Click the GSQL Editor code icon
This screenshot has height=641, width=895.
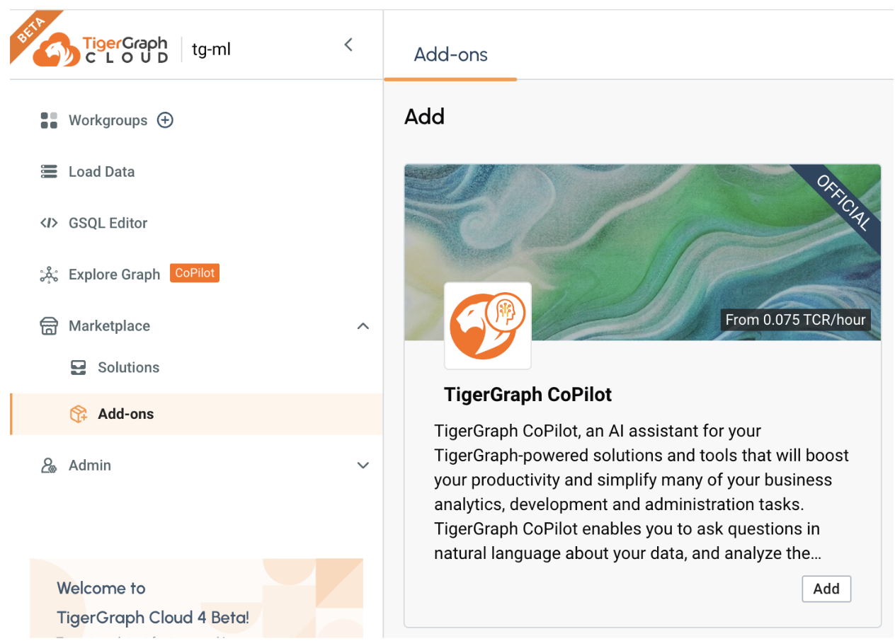(48, 222)
